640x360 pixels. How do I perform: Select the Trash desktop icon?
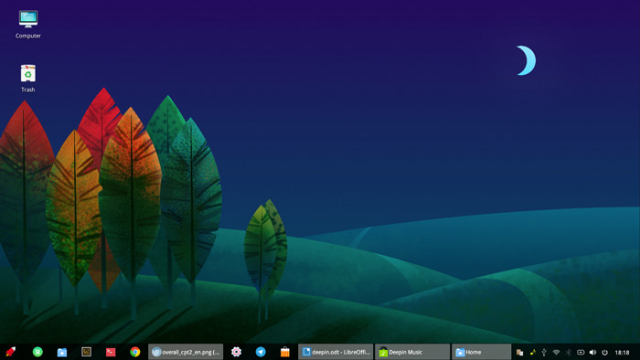[28, 79]
